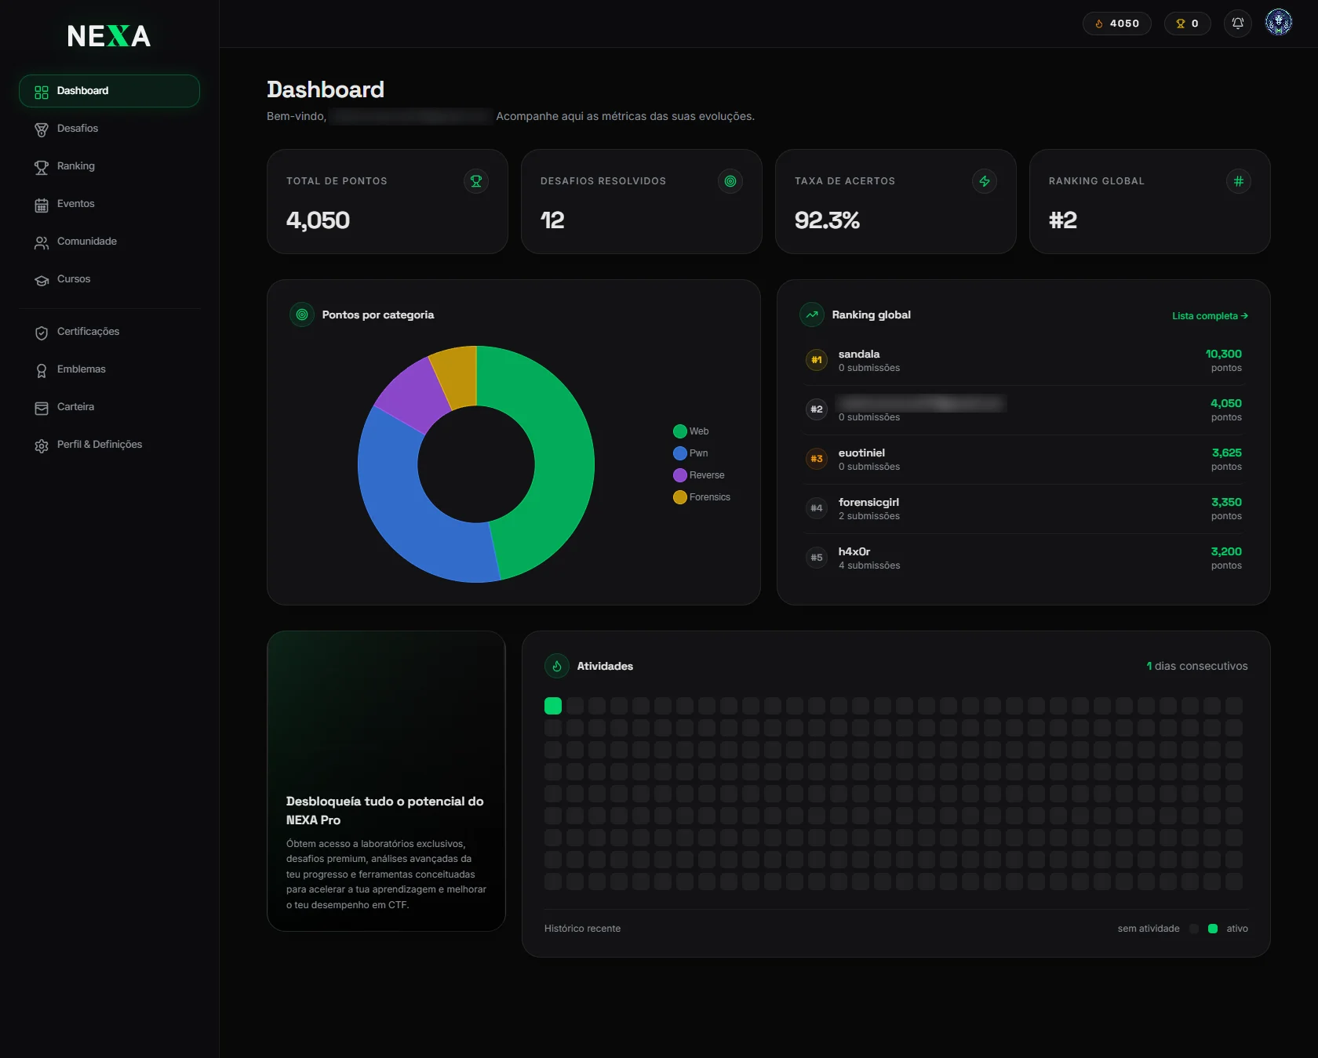Click the Eventos calendar icon

coord(42,205)
